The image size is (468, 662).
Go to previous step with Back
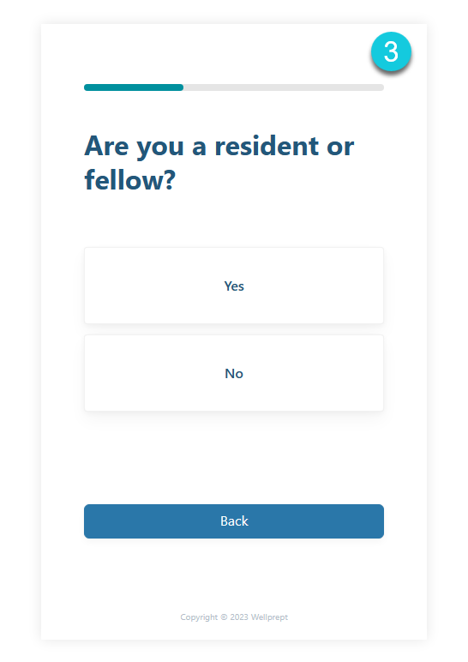pyautogui.click(x=234, y=521)
